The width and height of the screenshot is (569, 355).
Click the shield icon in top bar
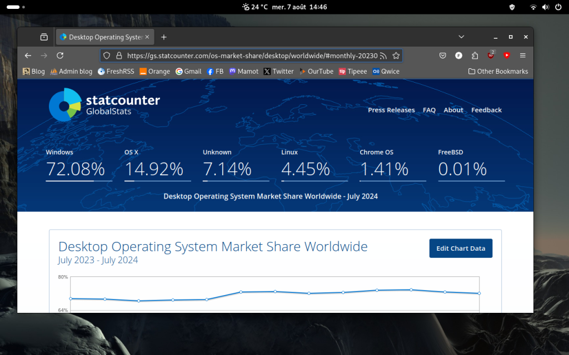click(x=512, y=7)
